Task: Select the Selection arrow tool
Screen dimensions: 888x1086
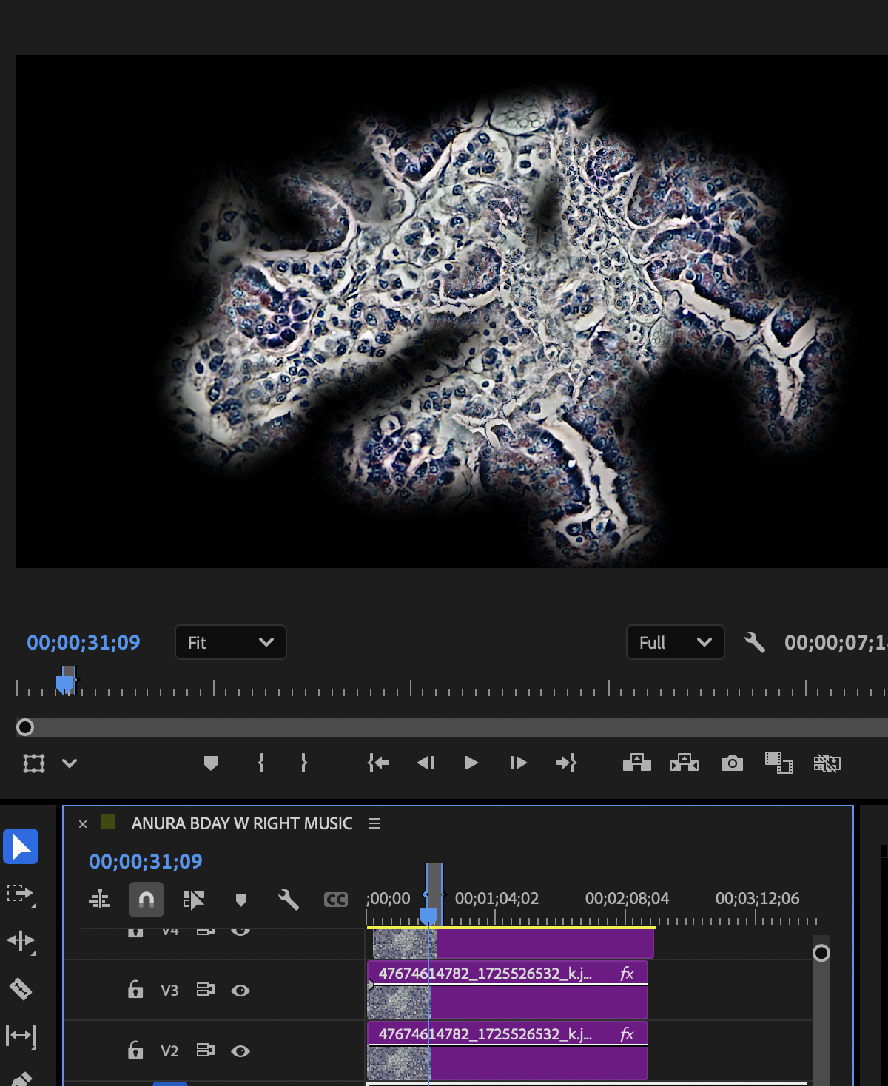Action: 21,847
